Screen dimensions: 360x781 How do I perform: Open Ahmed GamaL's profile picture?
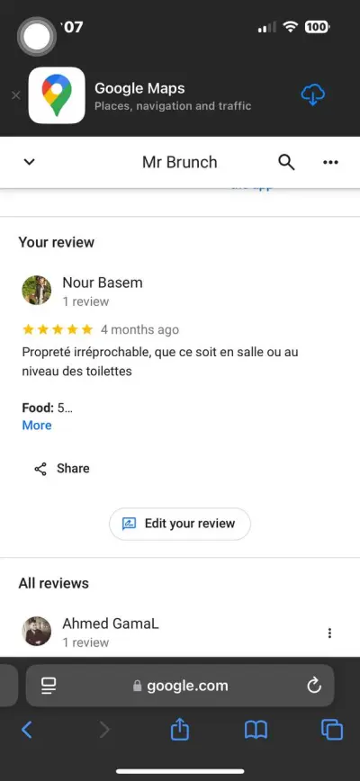(x=37, y=631)
